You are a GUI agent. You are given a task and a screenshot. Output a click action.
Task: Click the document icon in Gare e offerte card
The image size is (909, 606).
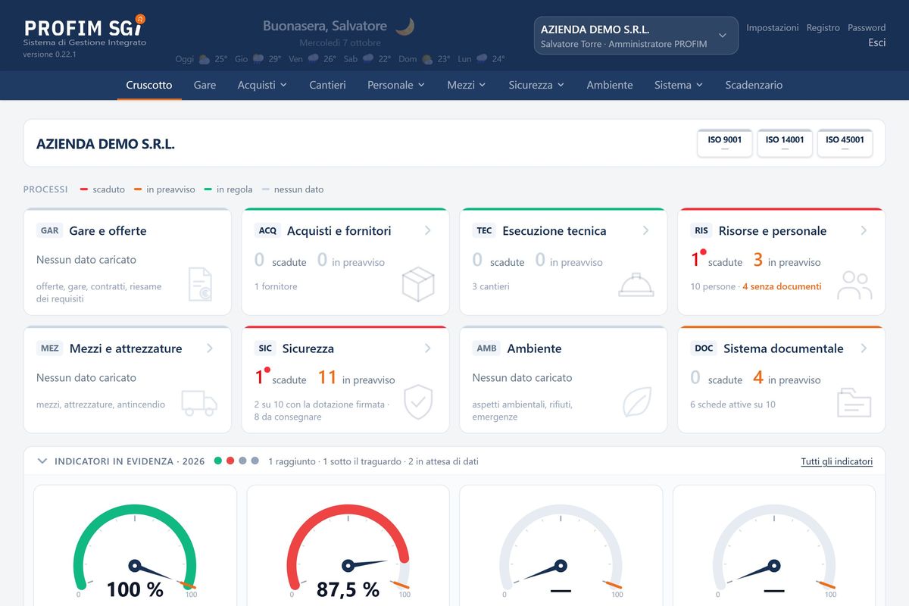click(x=200, y=284)
